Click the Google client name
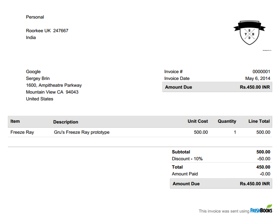 point(33,72)
